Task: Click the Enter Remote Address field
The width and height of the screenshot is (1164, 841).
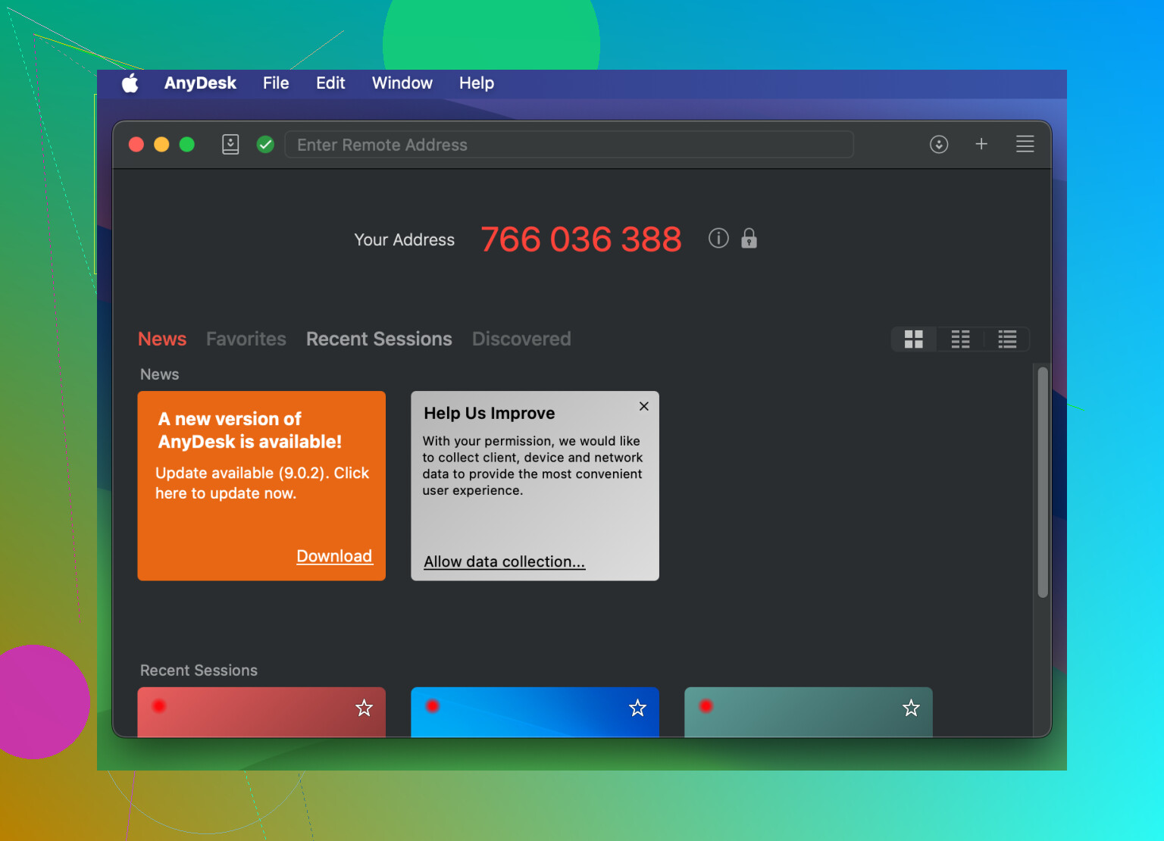Action: [x=568, y=145]
